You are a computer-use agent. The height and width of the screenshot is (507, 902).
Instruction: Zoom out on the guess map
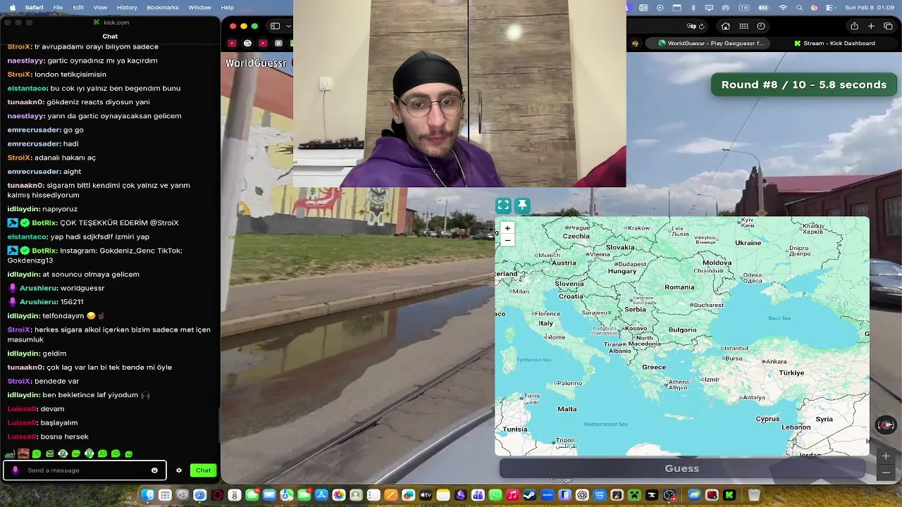coord(507,240)
